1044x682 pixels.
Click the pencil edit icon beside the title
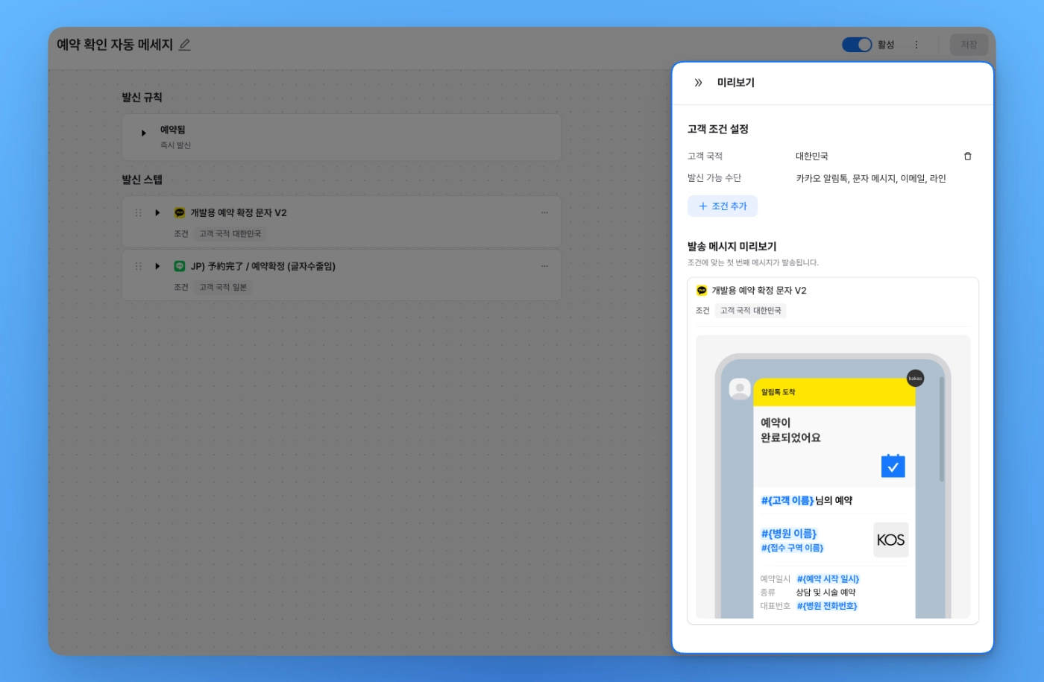(185, 45)
